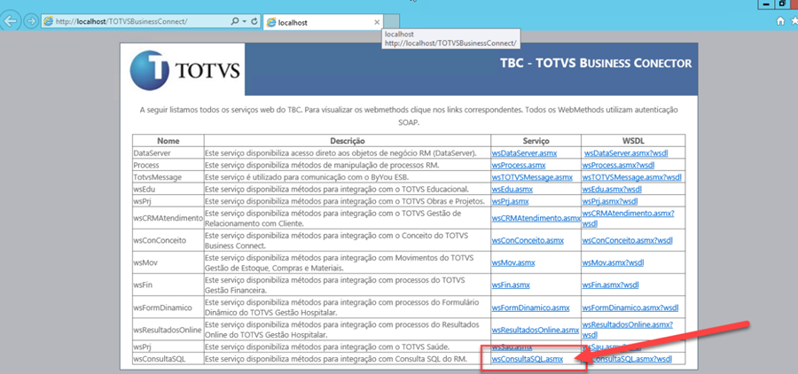Open wsFin.asmx service link
This screenshot has width=798, height=374.
(512, 285)
